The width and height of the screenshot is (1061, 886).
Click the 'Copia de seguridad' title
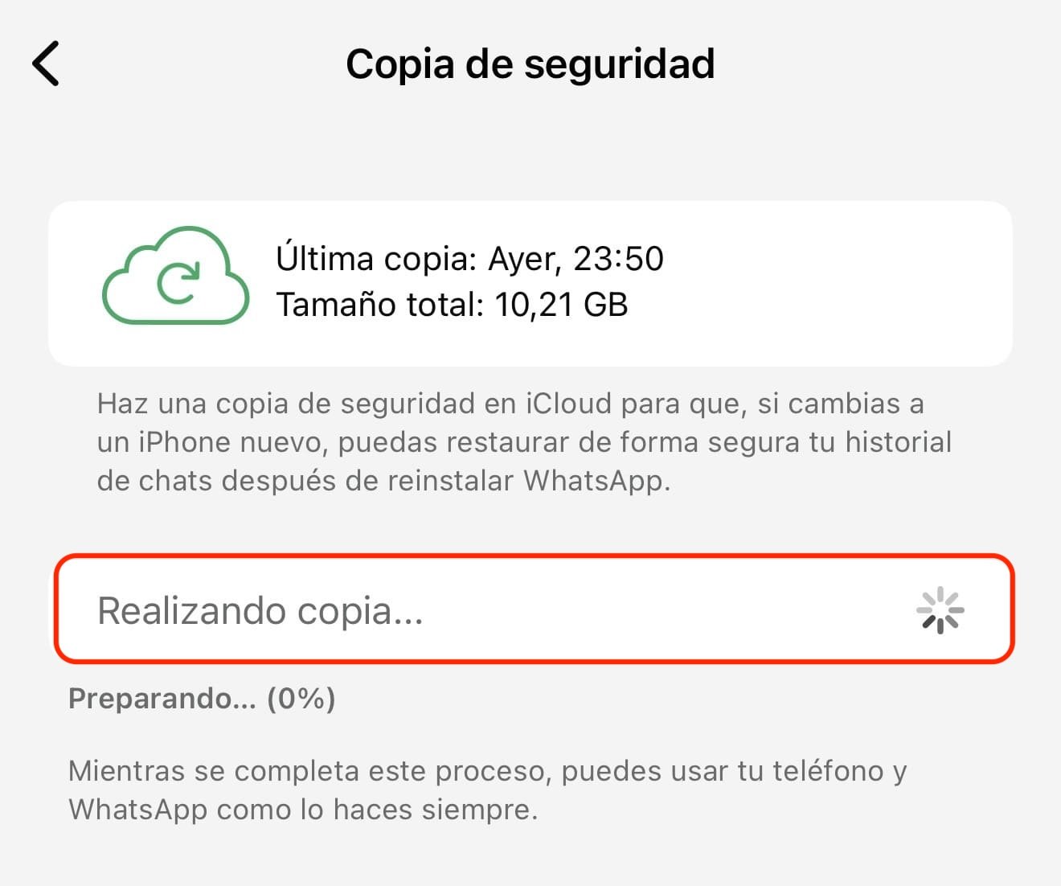530,64
